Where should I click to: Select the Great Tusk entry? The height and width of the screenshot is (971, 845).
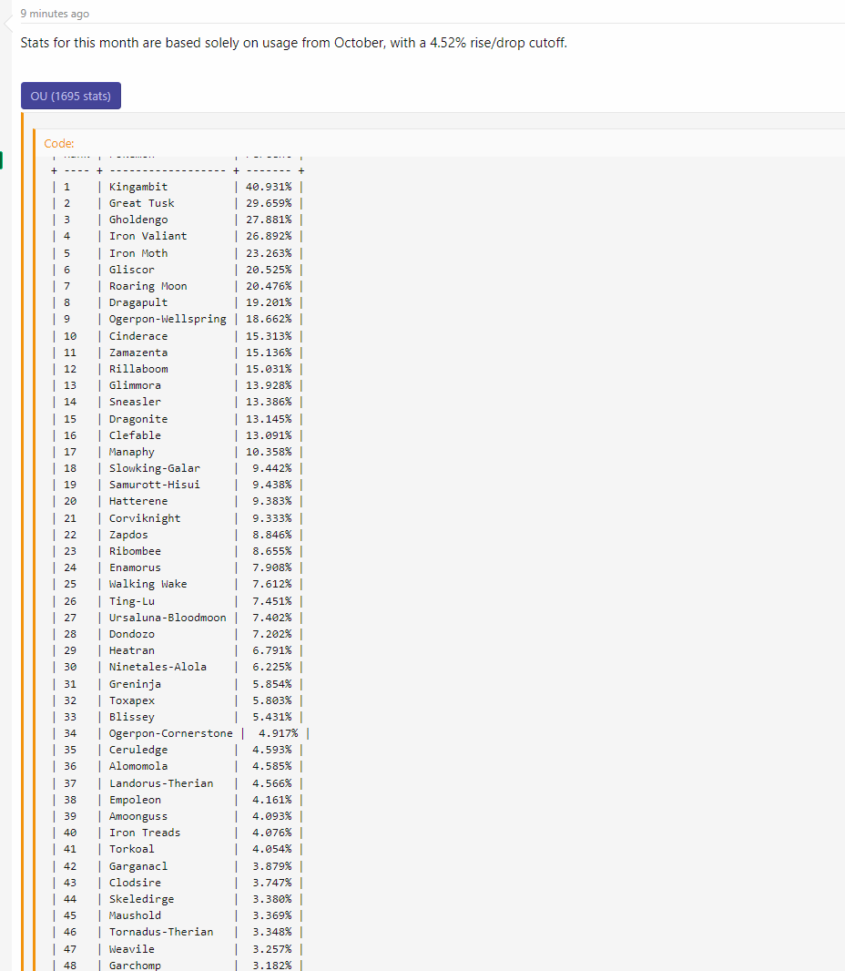pyautogui.click(x=142, y=203)
